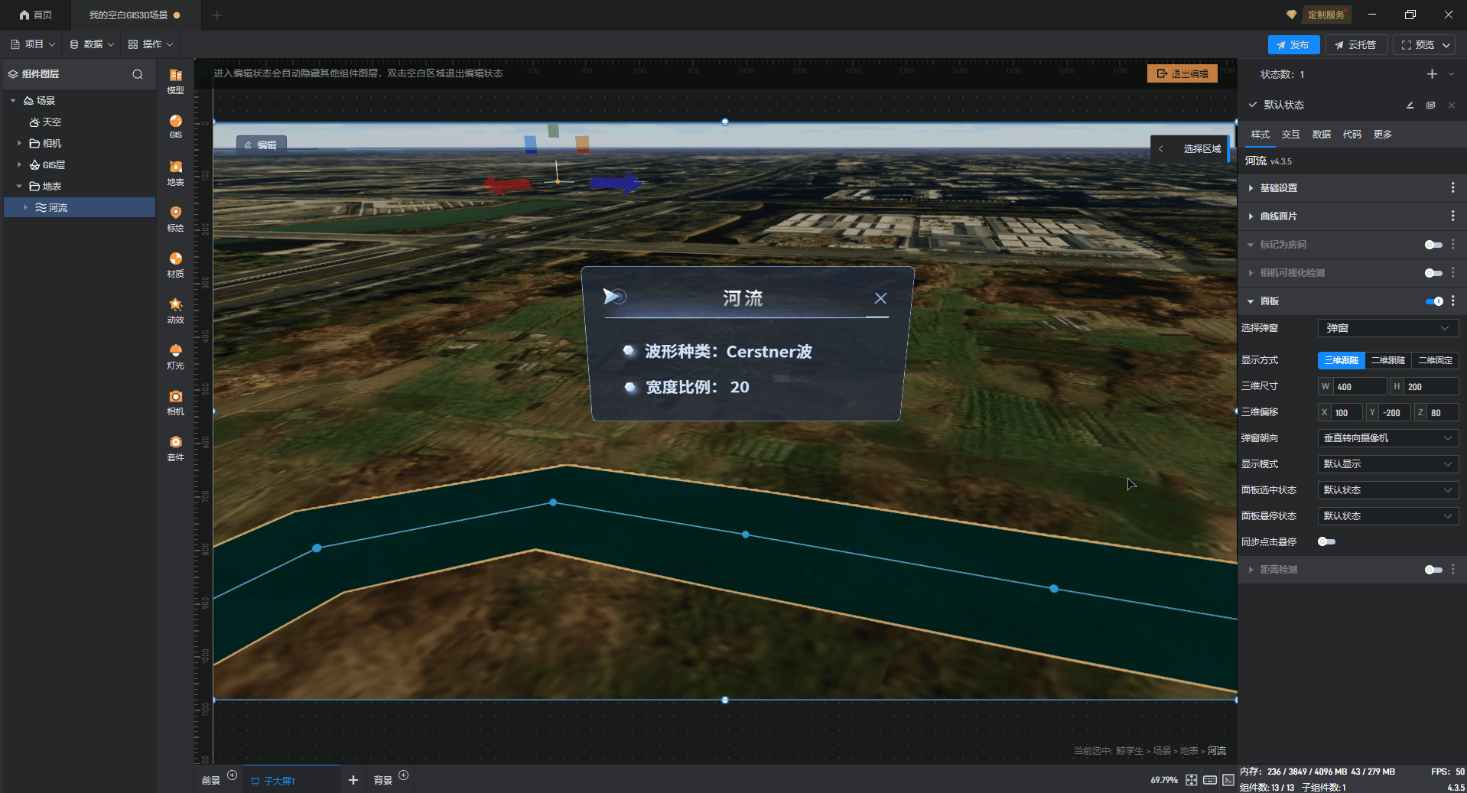Expand the GIS层 tree node
Viewport: 1467px width, 793px height.
tap(19, 164)
